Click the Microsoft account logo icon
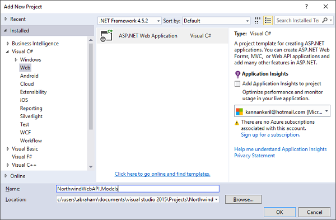 pos(239,111)
